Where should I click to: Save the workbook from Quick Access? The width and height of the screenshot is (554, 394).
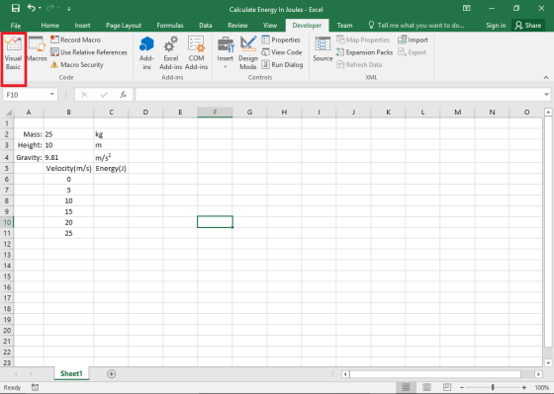(x=16, y=8)
